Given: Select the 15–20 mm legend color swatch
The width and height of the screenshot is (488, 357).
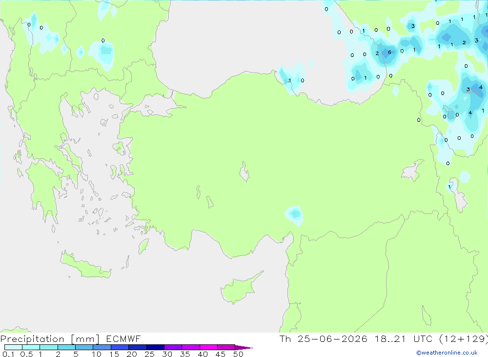Looking at the screenshot, I should click(x=120, y=347).
